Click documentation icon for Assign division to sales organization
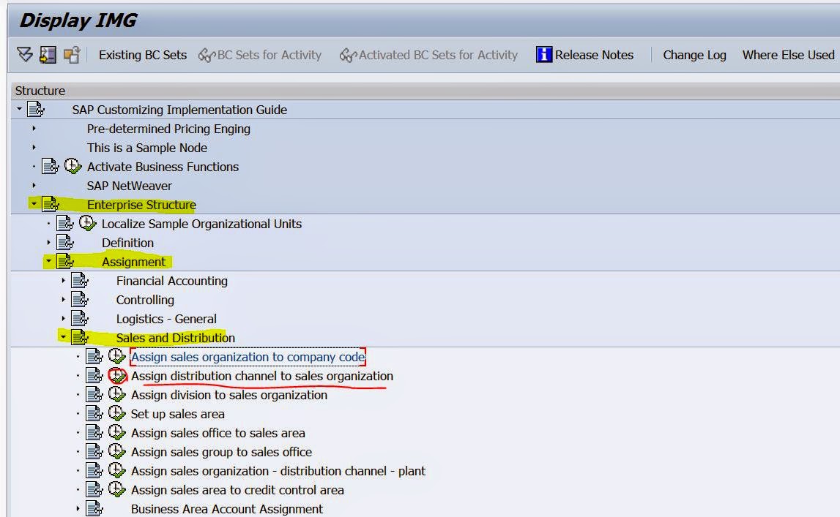840x517 pixels. tap(94, 395)
